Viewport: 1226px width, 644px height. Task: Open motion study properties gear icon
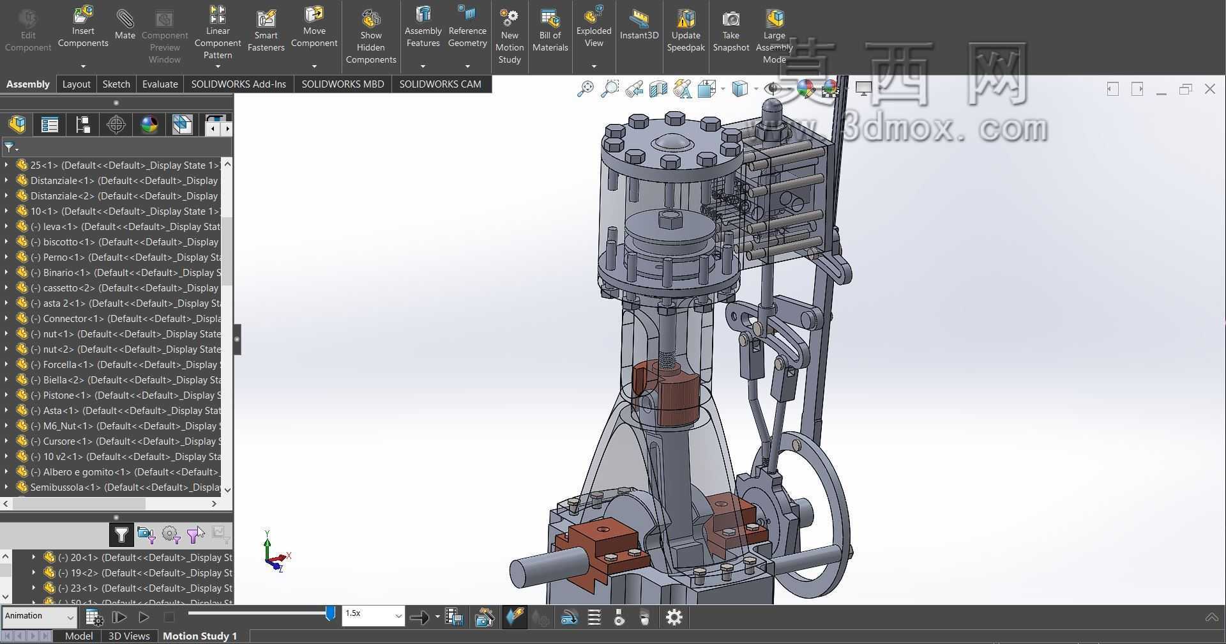tap(674, 617)
